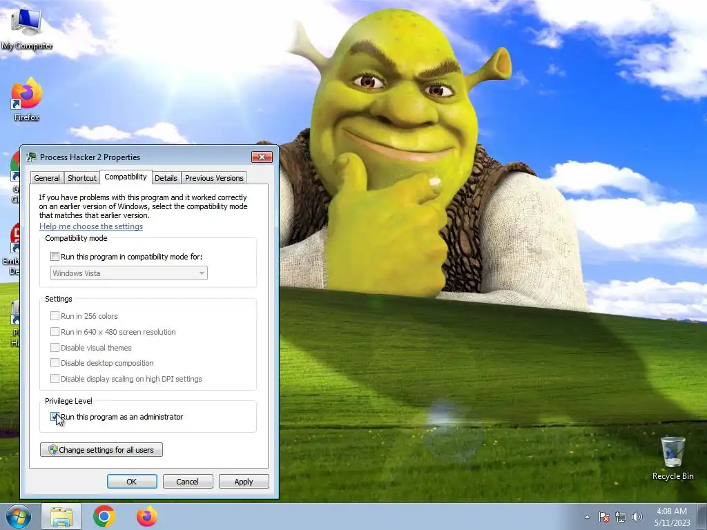Click the Process Hacker title bar icon
This screenshot has height=530, width=707.
pos(31,157)
